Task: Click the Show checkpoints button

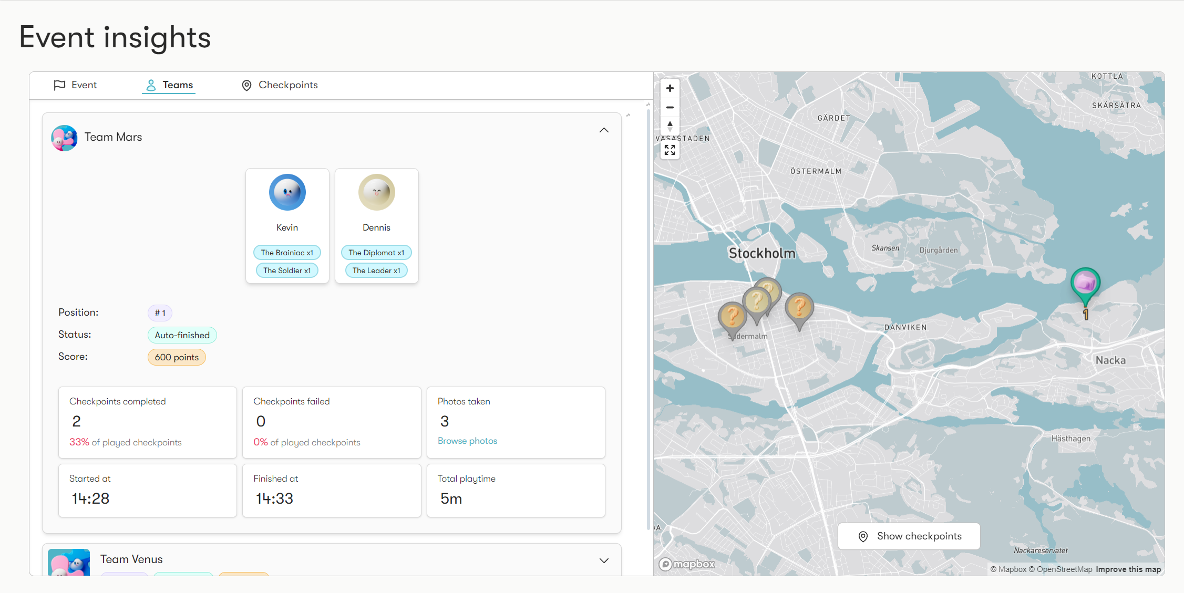Action: [x=909, y=536]
